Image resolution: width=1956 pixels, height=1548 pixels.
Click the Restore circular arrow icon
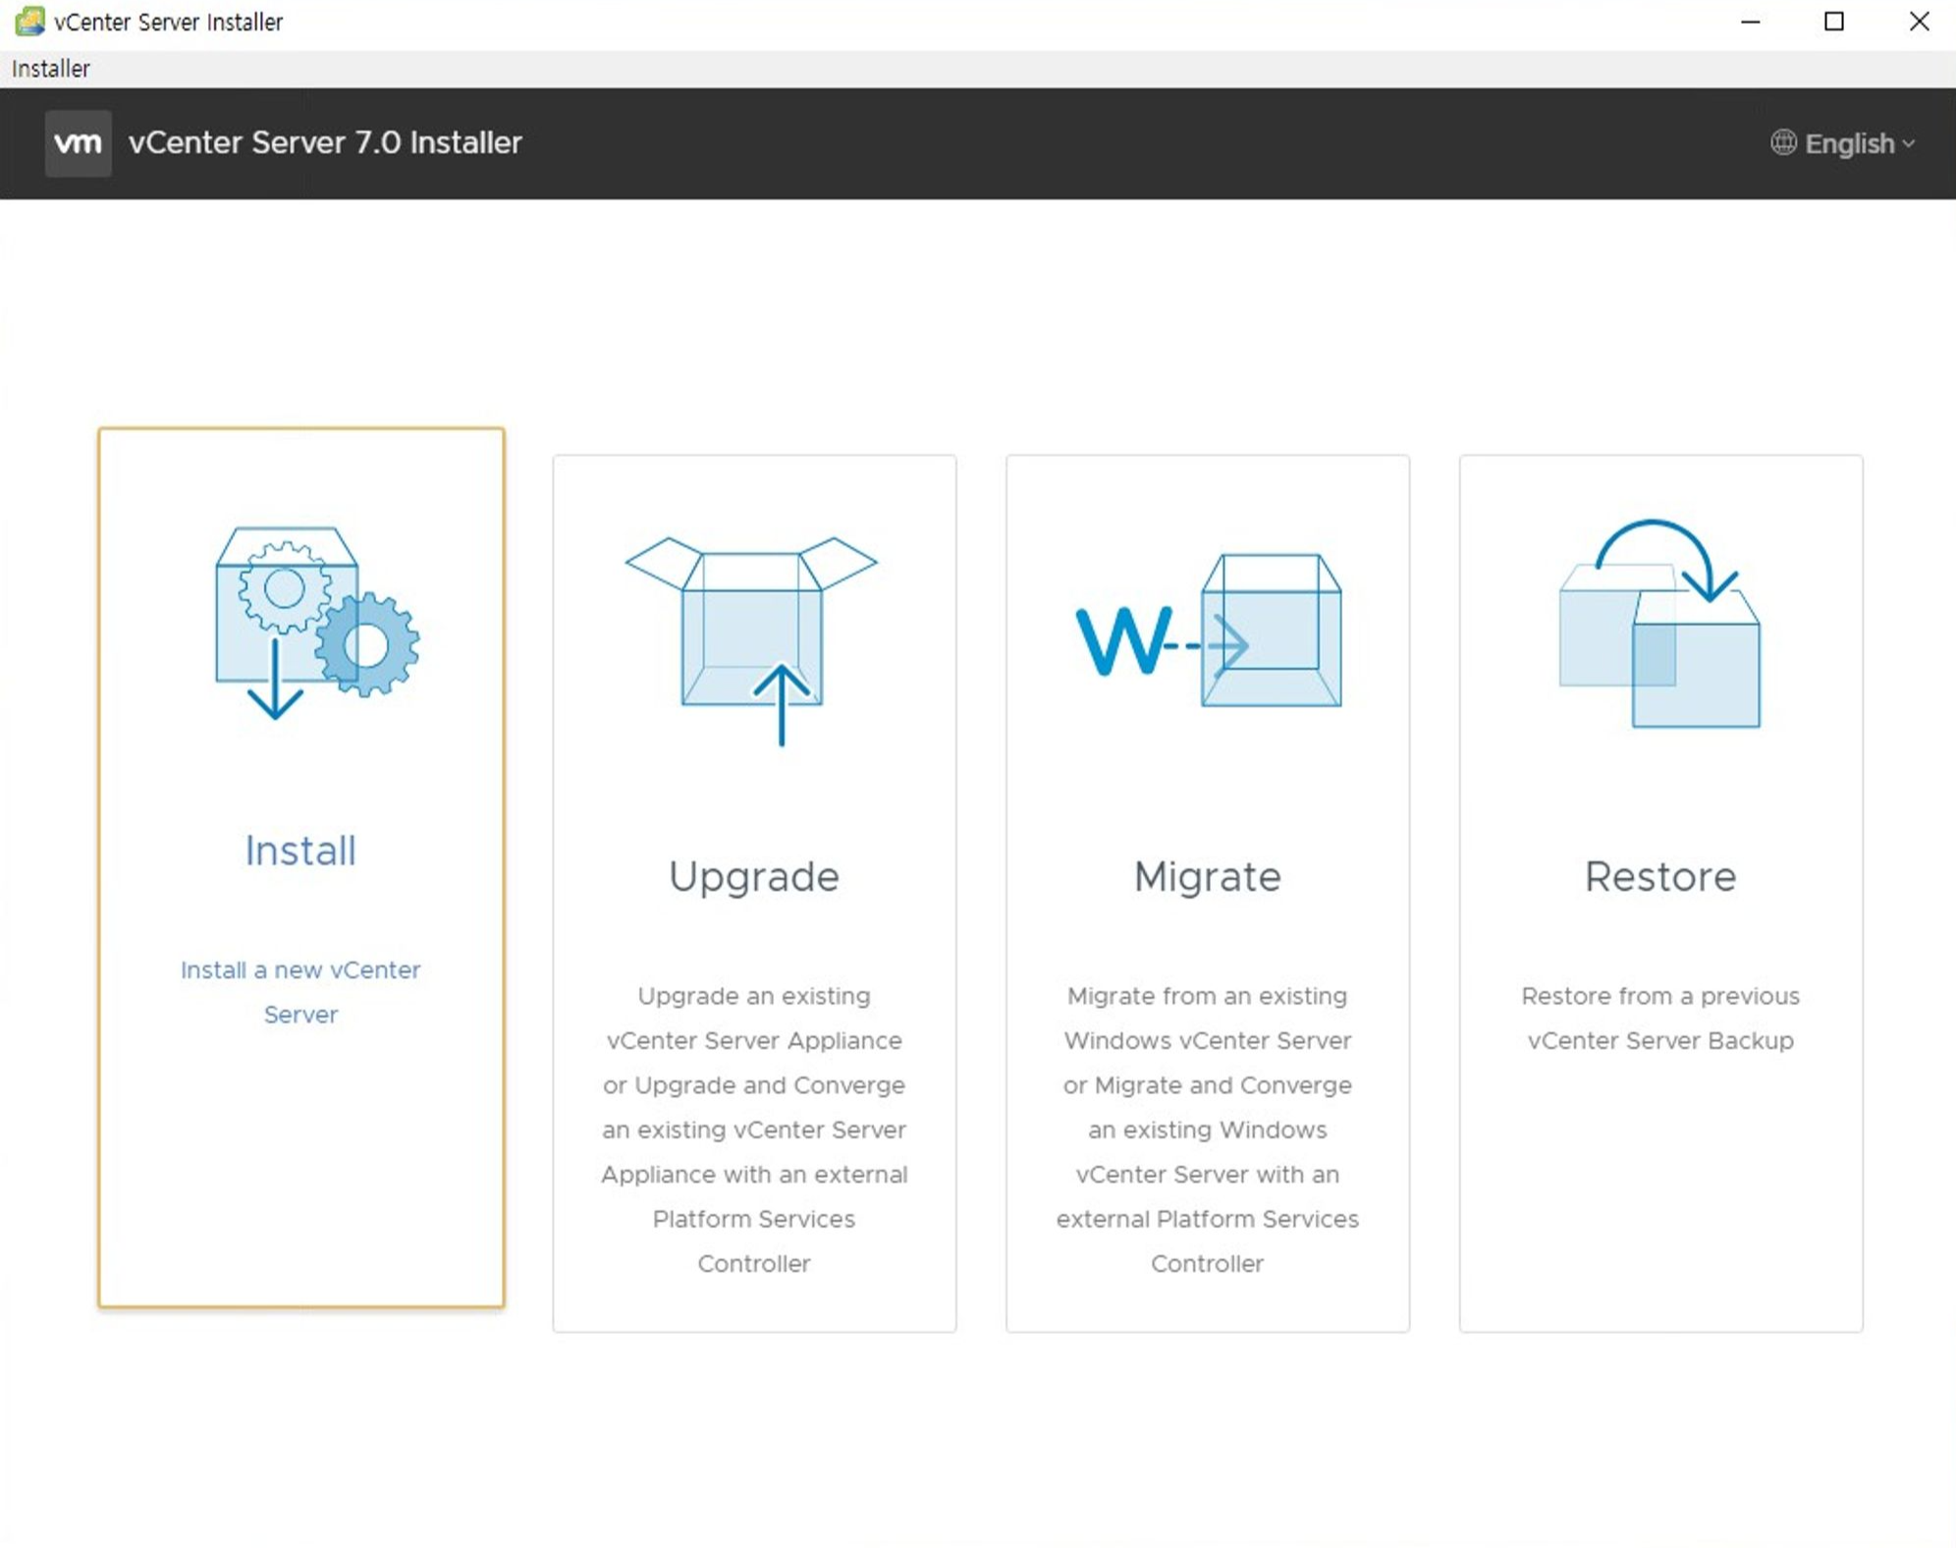(x=1659, y=625)
